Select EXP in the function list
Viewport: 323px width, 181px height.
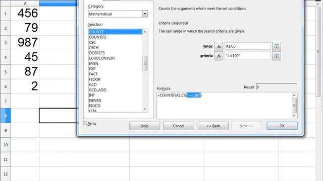click(x=116, y=69)
